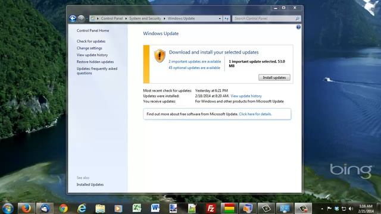Click '1 important update selected, 53.0 MB' text
The height and width of the screenshot is (214, 381).
click(257, 64)
